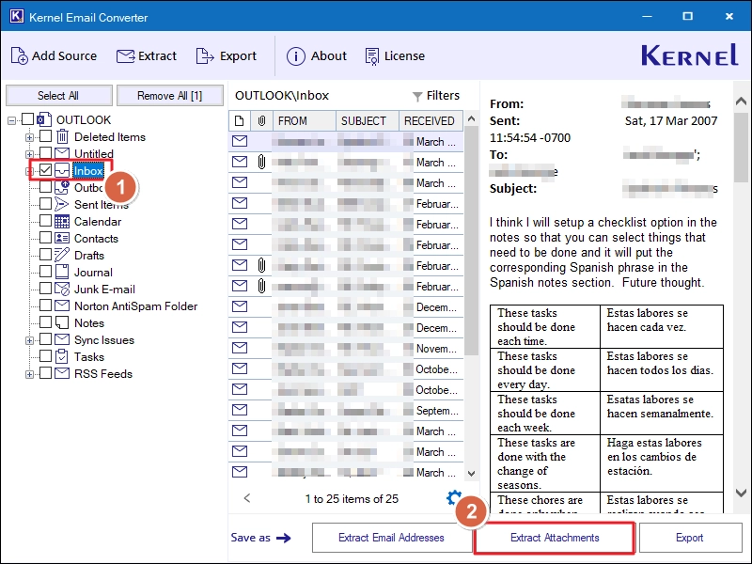The height and width of the screenshot is (564, 752).
Task: Expand the RSS Feeds tree node
Action: pos(29,374)
